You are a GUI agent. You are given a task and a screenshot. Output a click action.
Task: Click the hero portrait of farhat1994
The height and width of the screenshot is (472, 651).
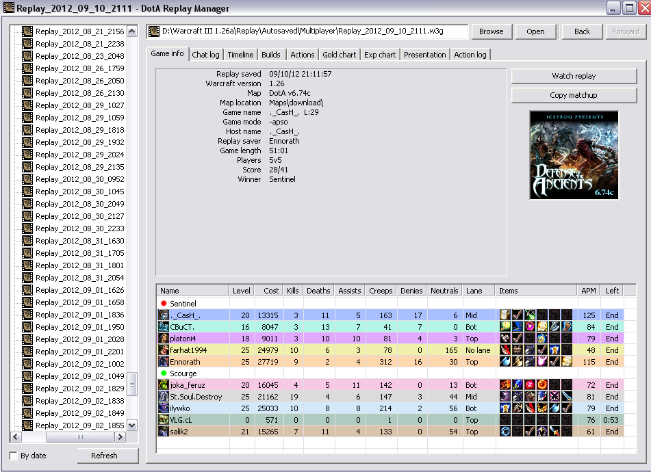[x=164, y=350]
